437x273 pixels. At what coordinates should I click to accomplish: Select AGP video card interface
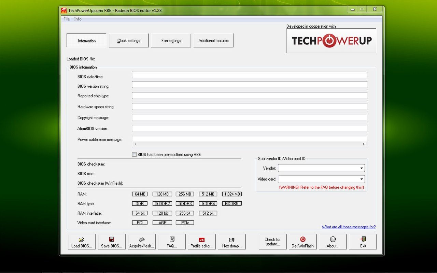point(162,223)
